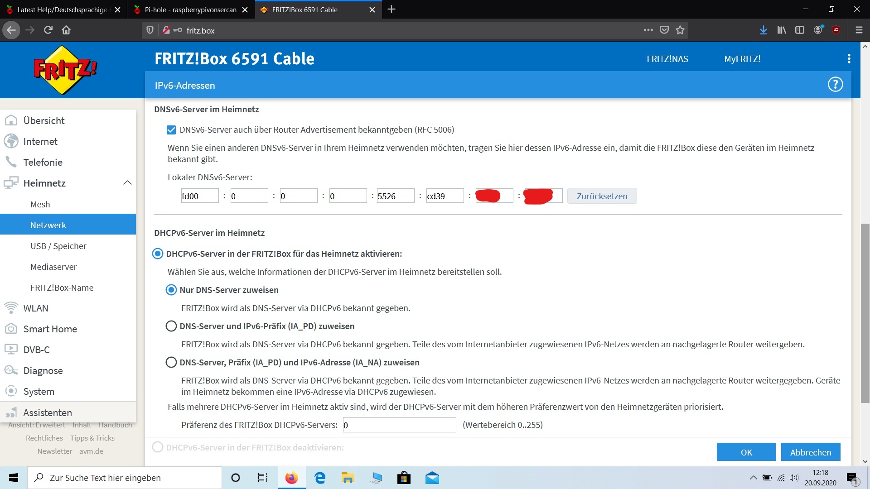This screenshot has width=870, height=489.
Task: Click the insecure connection lock icon
Action: tap(166, 30)
